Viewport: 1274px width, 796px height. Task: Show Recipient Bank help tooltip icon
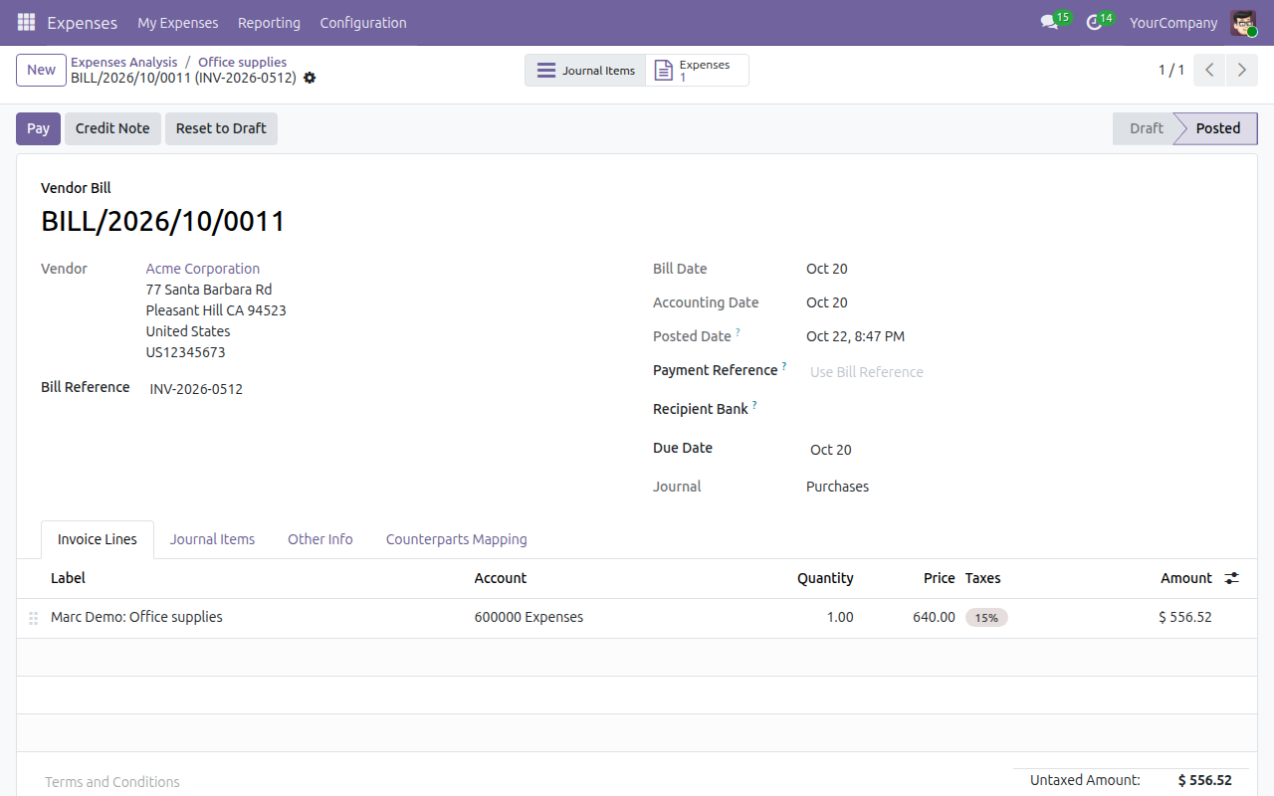coord(754,405)
